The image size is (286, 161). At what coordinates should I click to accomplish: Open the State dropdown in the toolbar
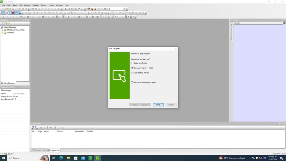[125, 9]
